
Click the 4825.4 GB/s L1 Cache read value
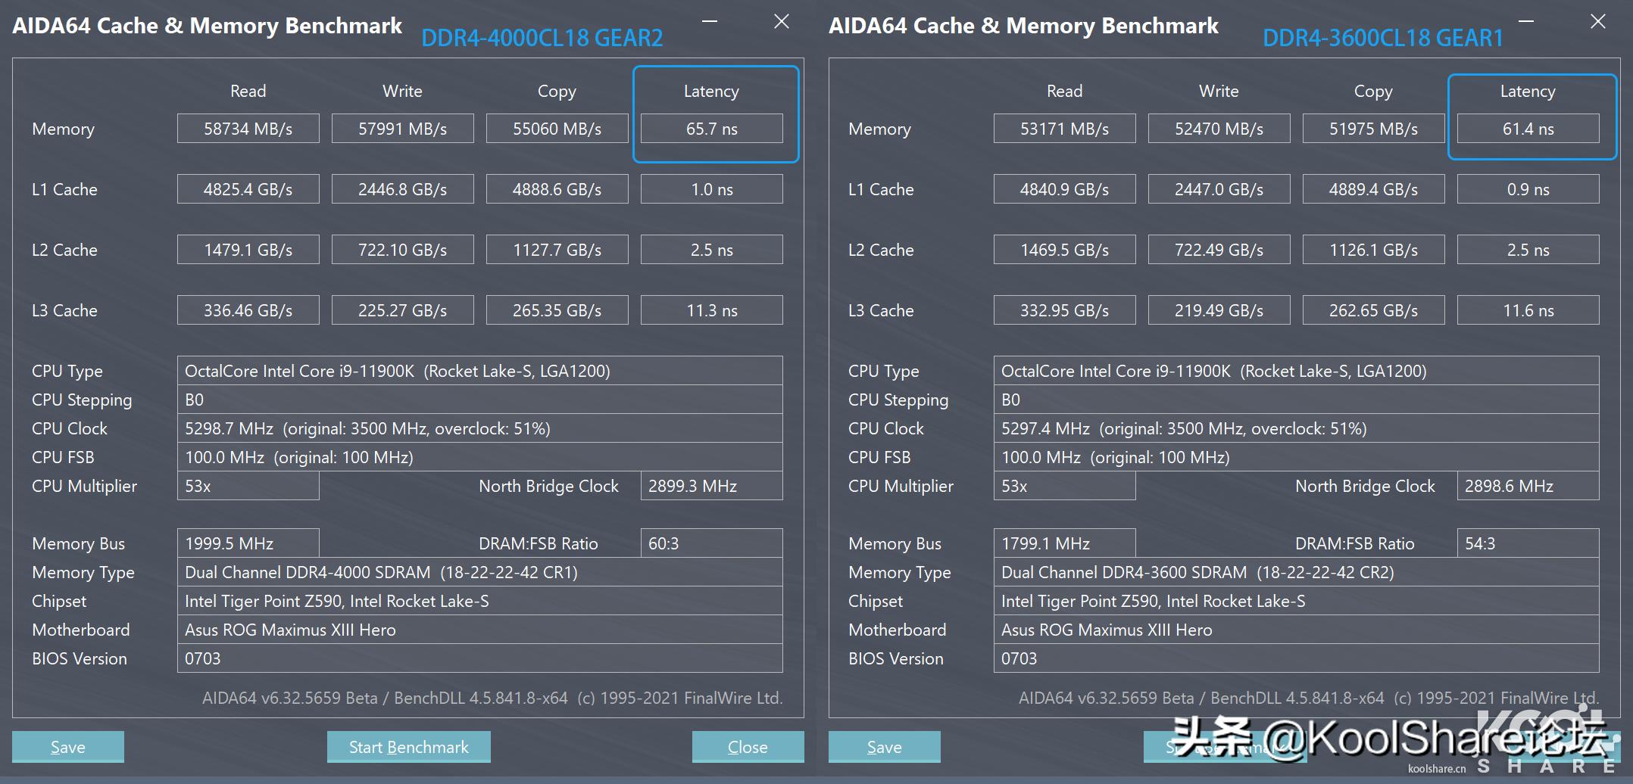click(248, 189)
